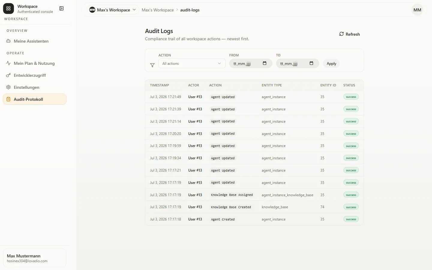Click the ENTITY TYPE column header

pyautogui.click(x=271, y=85)
